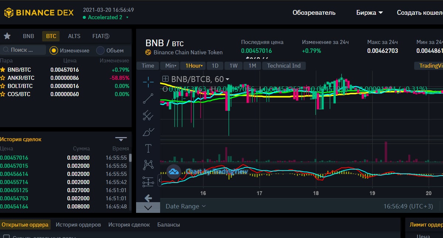Screen dimensions: 443x238
Task: Click 24h high value 0.00462703
Action: click(382, 51)
